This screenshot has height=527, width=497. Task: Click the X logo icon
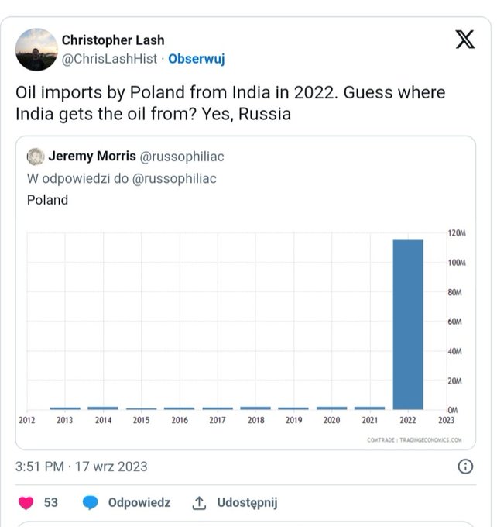pos(464,39)
